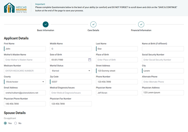The height and width of the screenshot is (132, 188).
Task: Select the Mother's Maiden Name input
Action: click(25, 60)
